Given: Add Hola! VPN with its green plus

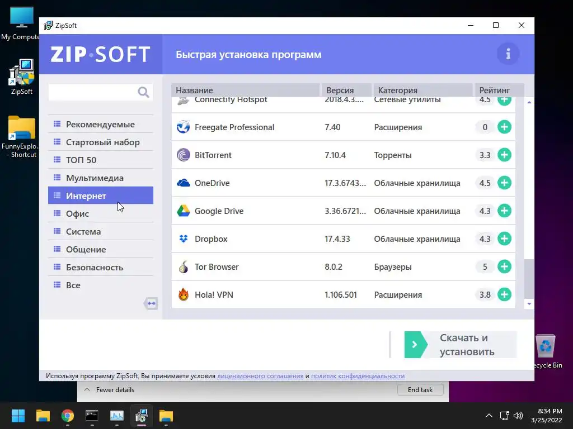Looking at the screenshot, I should pyautogui.click(x=504, y=294).
